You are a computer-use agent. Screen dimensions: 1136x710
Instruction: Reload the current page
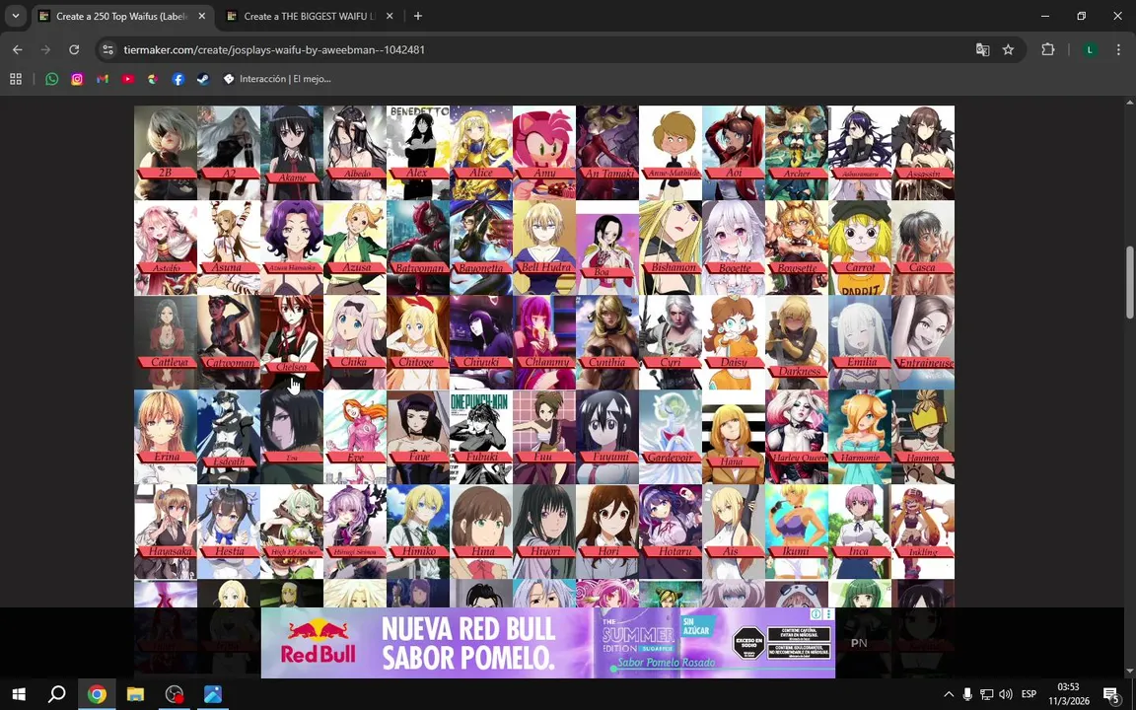pos(74,50)
